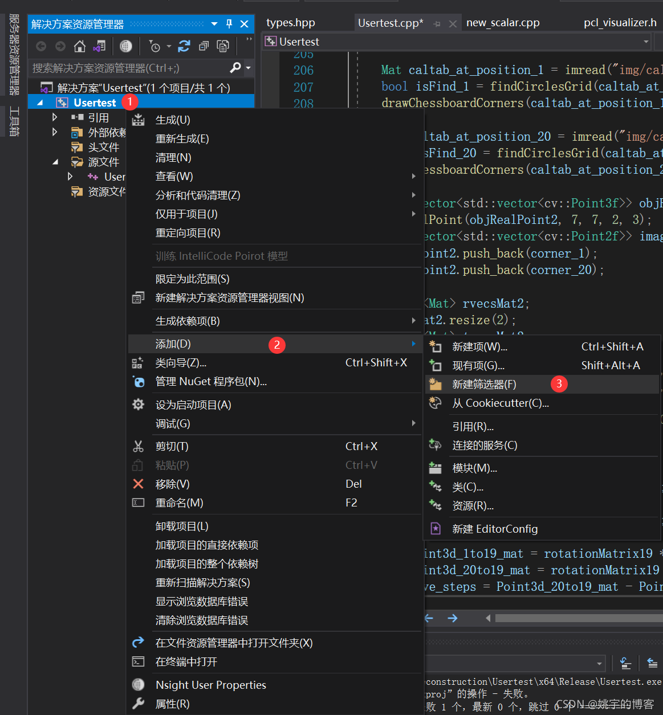Navigate backward arrow below the code editor
The width and height of the screenshot is (663, 715).
point(429,618)
